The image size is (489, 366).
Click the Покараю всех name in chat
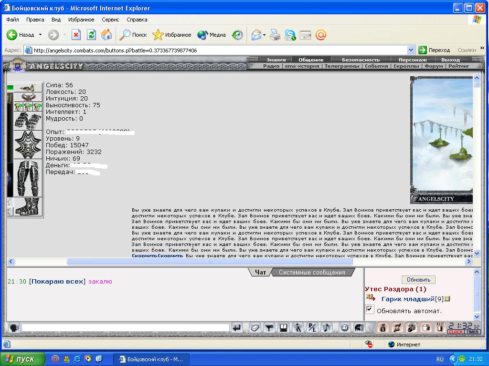click(x=57, y=281)
